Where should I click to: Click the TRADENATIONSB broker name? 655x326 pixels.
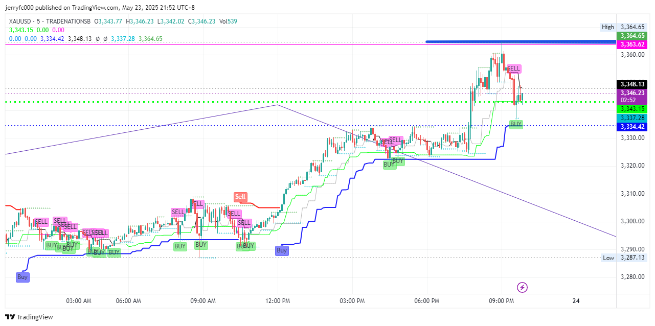click(69, 21)
